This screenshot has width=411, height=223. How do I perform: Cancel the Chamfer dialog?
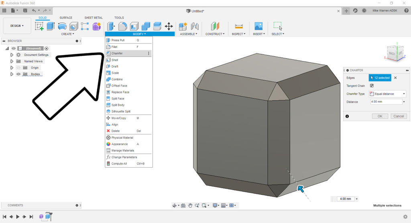(x=399, y=116)
